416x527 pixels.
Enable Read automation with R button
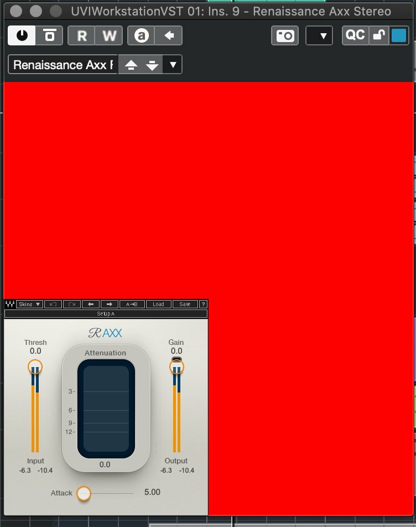81,35
